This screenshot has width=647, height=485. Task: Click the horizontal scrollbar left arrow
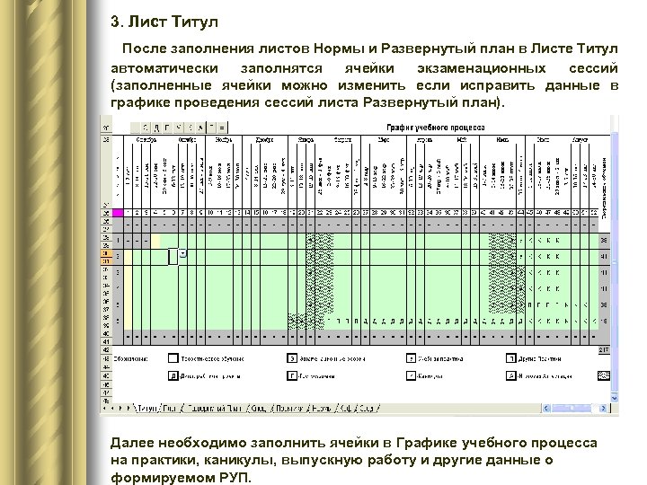(x=546, y=409)
